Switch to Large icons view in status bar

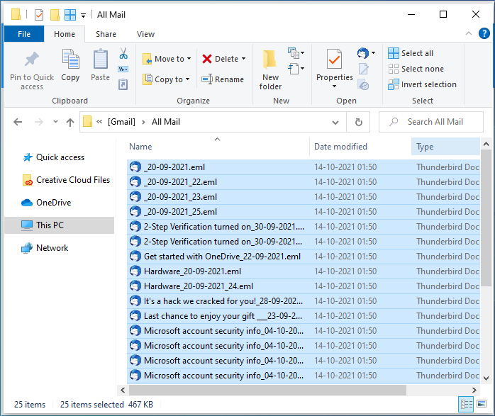(x=482, y=404)
